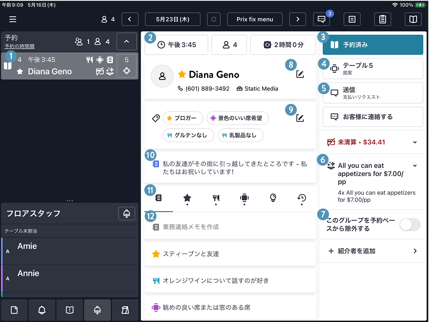This screenshot has width=429, height=322.
Task: Collapse the 予約 reservation list
Action: 126,41
